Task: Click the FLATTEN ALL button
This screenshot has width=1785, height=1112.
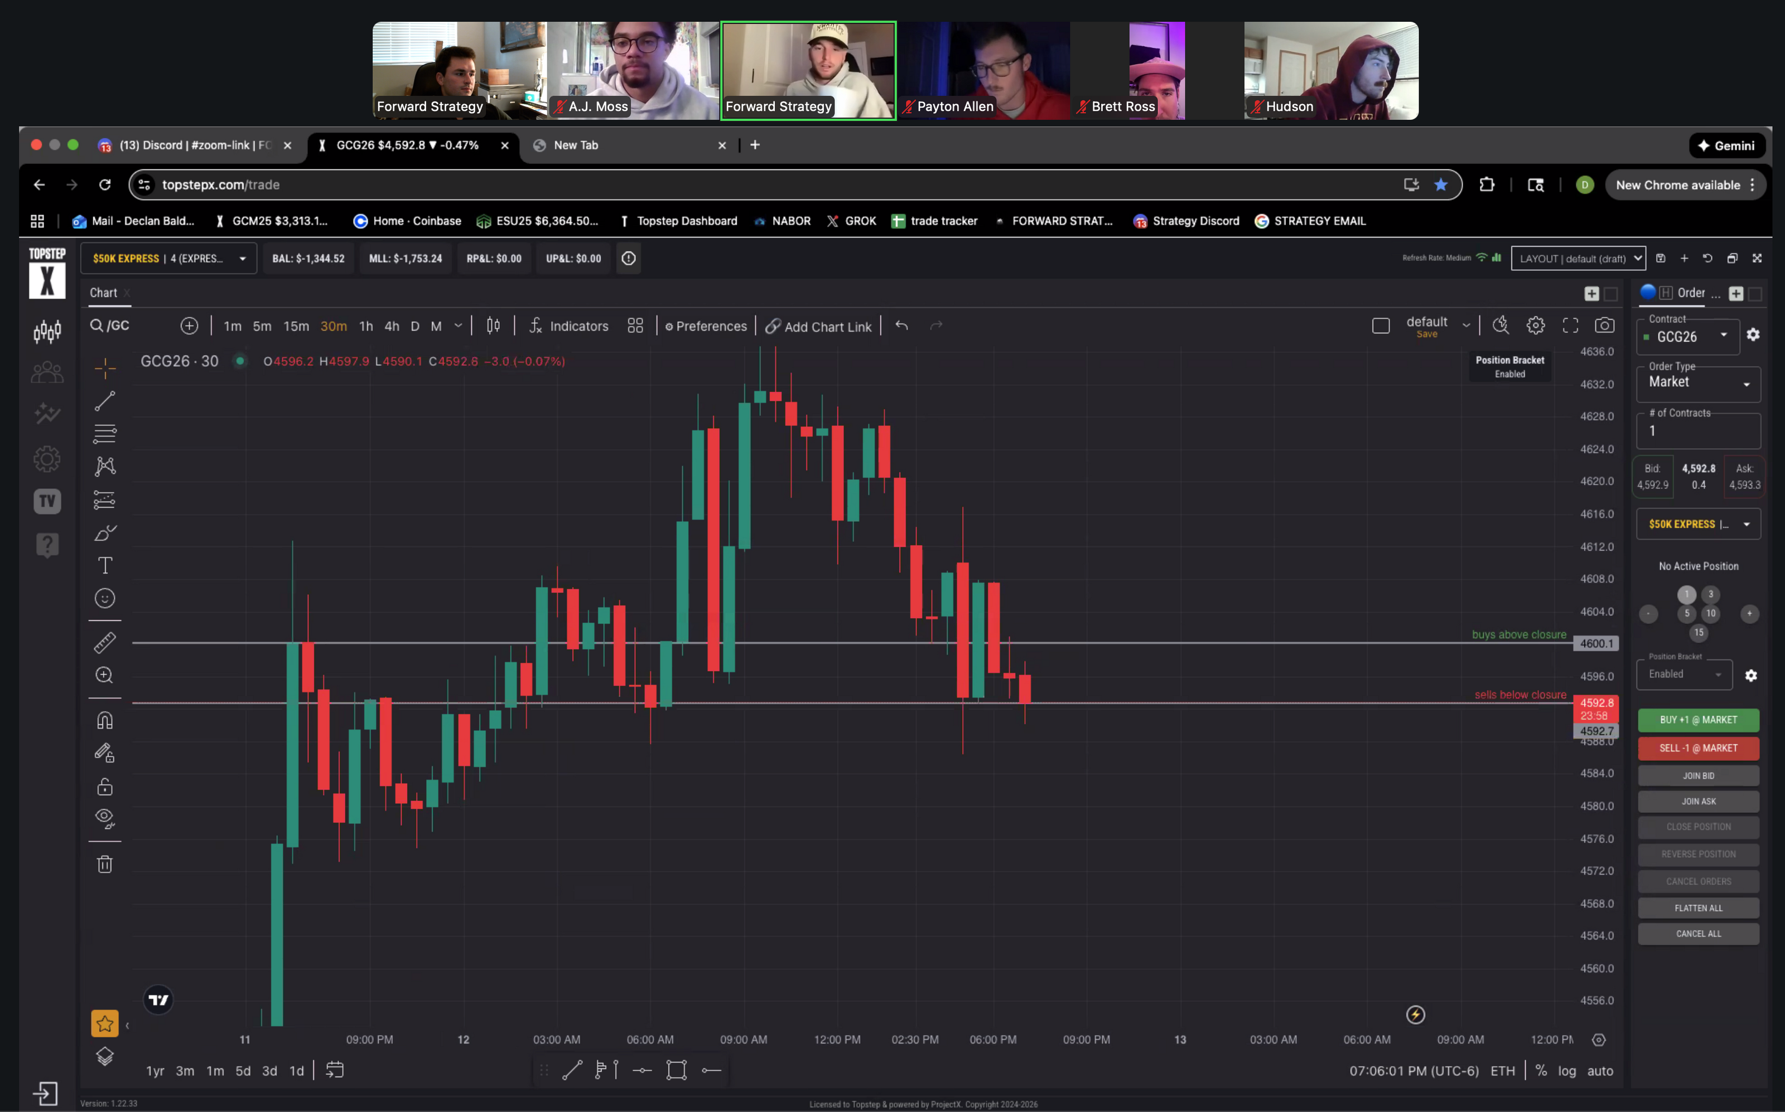Action: point(1698,909)
